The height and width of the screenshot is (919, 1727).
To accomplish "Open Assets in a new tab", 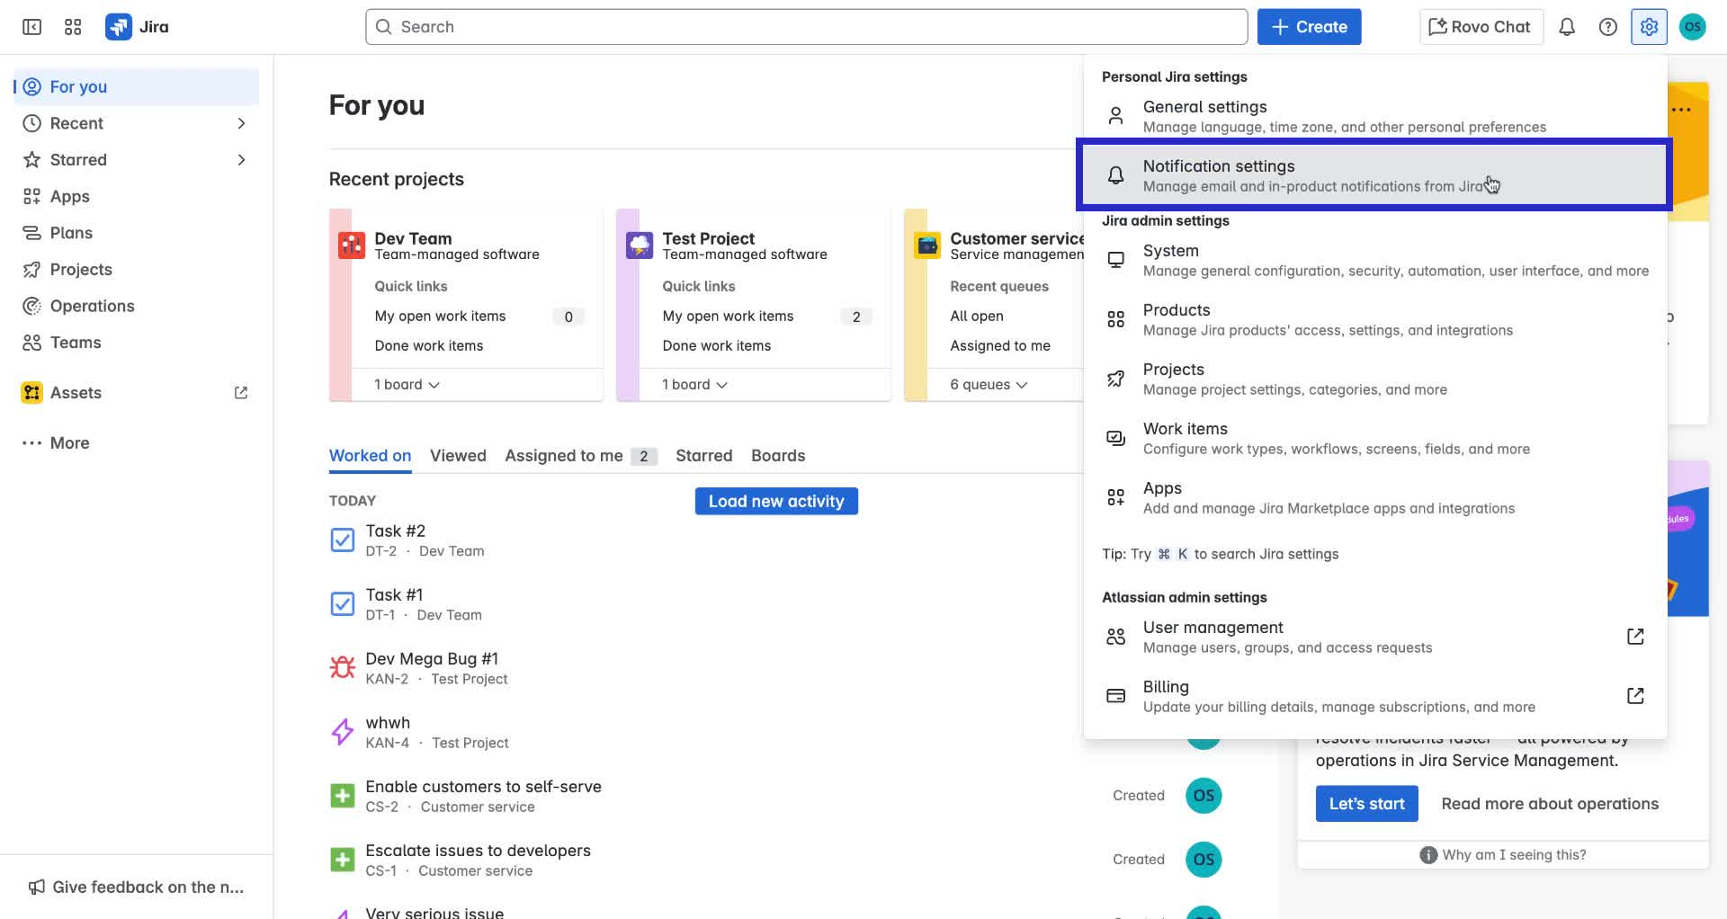I will click(239, 392).
